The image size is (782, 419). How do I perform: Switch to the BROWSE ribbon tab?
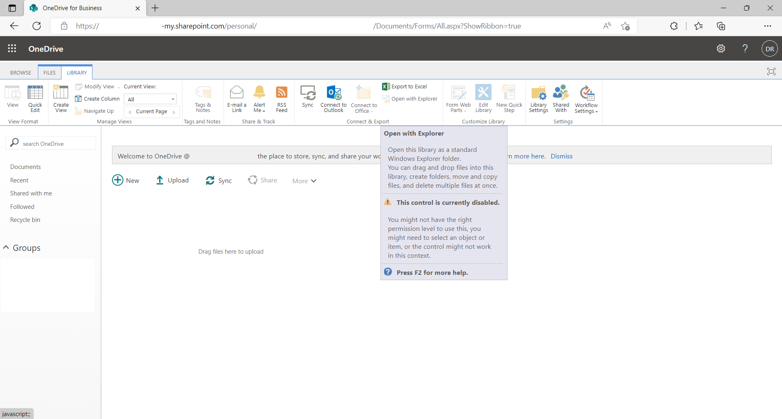(20, 72)
